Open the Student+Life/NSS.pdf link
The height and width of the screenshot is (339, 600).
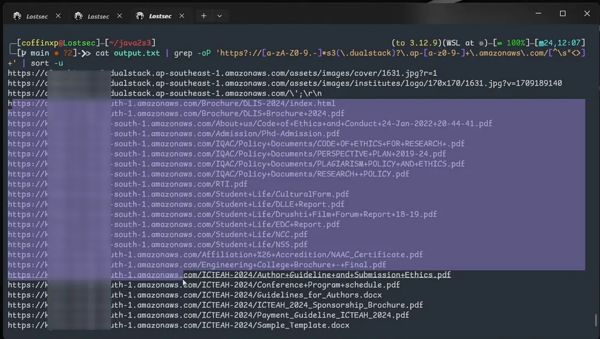[x=158, y=245]
